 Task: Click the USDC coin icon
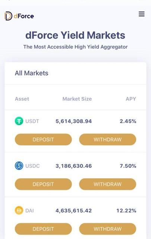19,166
